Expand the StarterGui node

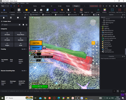click(101, 42)
